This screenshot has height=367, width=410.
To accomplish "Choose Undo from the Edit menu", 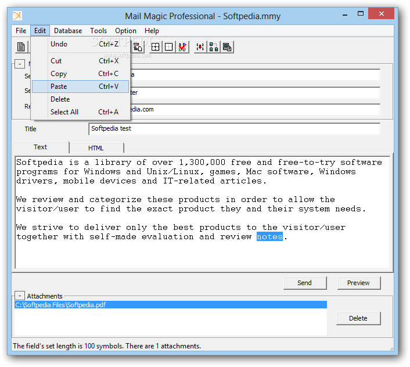I will pos(81,44).
